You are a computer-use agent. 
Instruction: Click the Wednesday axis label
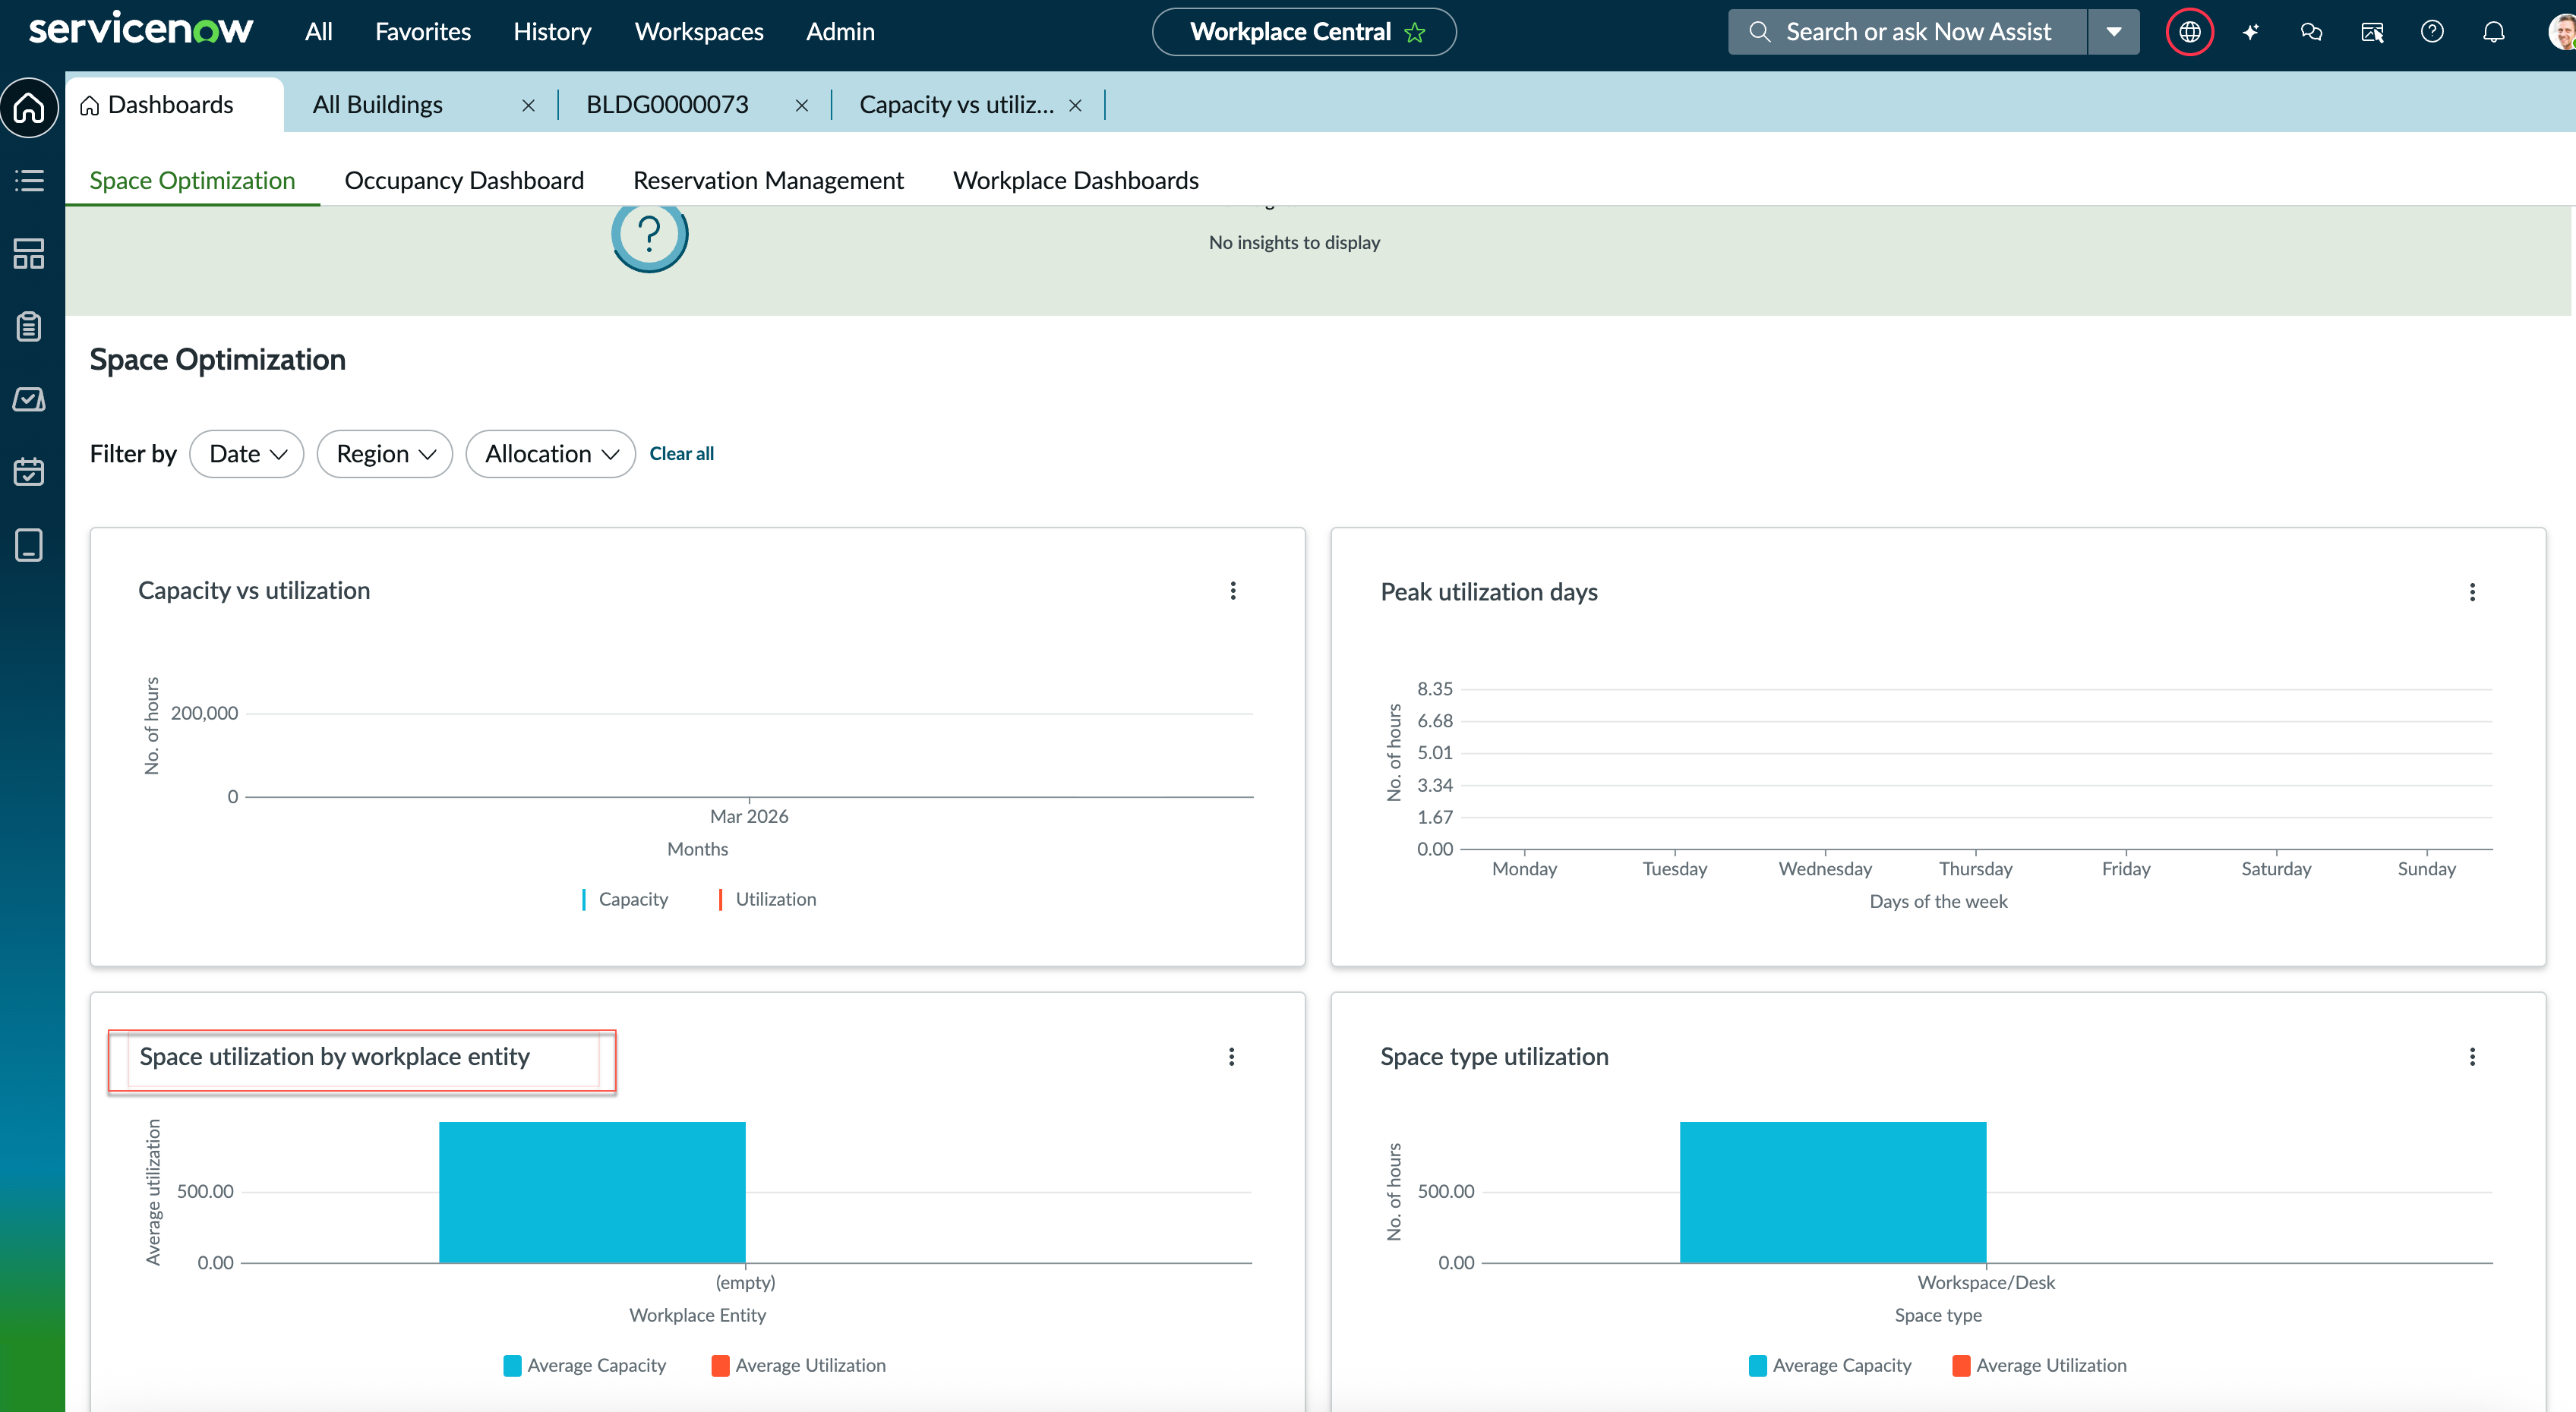coord(1825,869)
